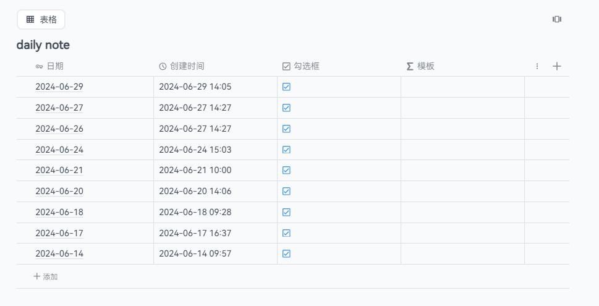Open the 模板 column header menu
599x306 pixels.
click(426, 66)
